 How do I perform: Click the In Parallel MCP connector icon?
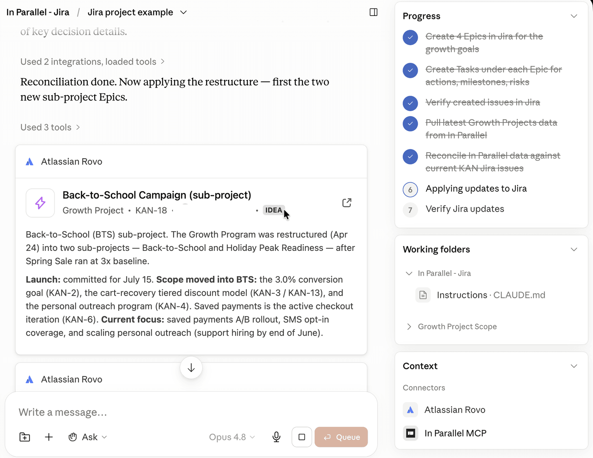pyautogui.click(x=410, y=433)
